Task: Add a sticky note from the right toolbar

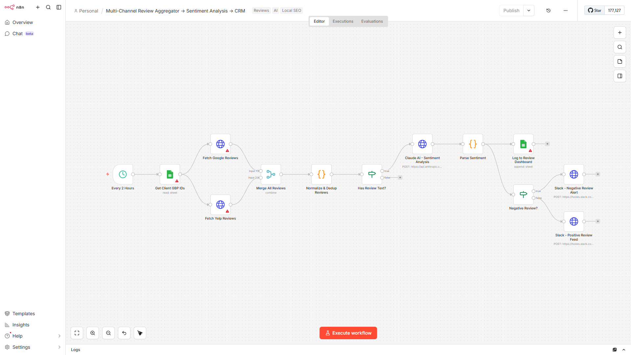Action: coord(620,61)
